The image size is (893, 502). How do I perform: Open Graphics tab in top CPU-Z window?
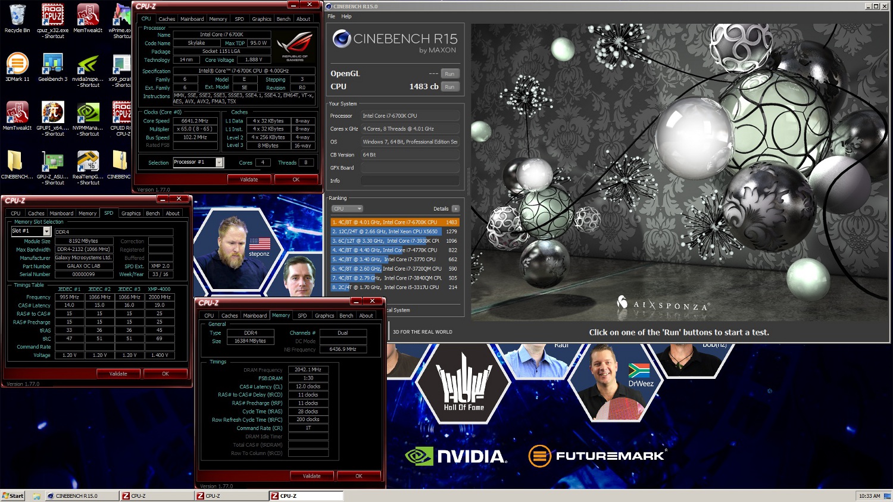pyautogui.click(x=261, y=19)
